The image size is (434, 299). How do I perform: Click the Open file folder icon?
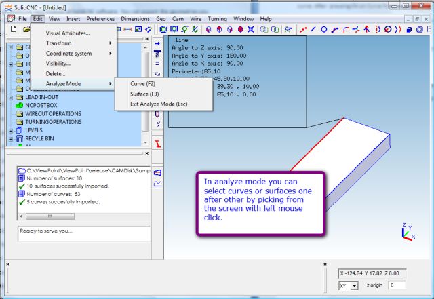point(26,30)
